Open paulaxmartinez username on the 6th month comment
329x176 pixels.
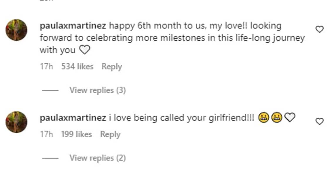pyautogui.click(x=73, y=26)
